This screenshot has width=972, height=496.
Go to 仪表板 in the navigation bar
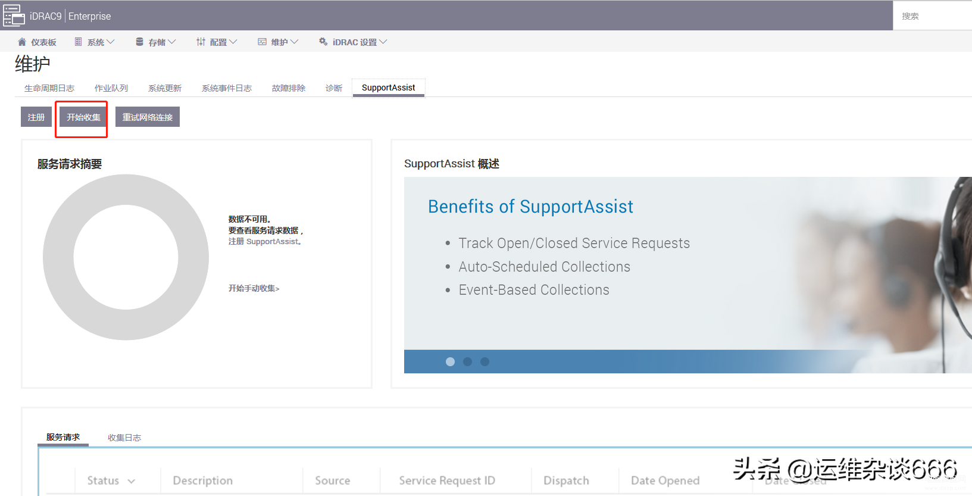(43, 42)
